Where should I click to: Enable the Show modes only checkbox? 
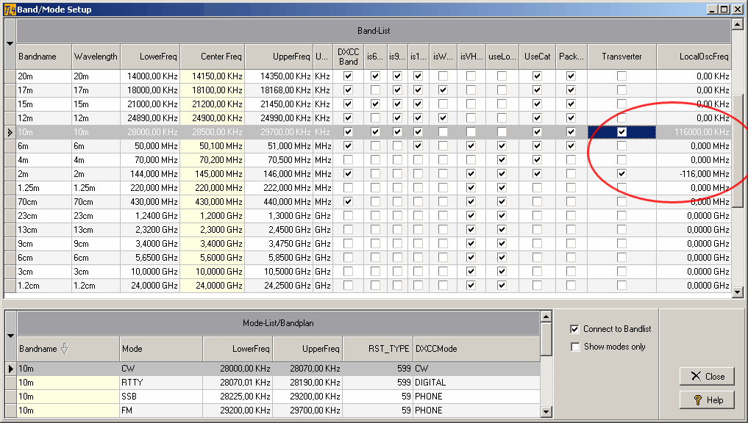pyautogui.click(x=575, y=347)
